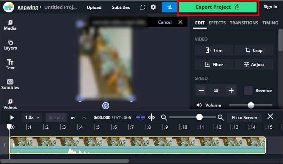Expand the 1.0x playback speed dropdown
The image size is (283, 164).
32,117
